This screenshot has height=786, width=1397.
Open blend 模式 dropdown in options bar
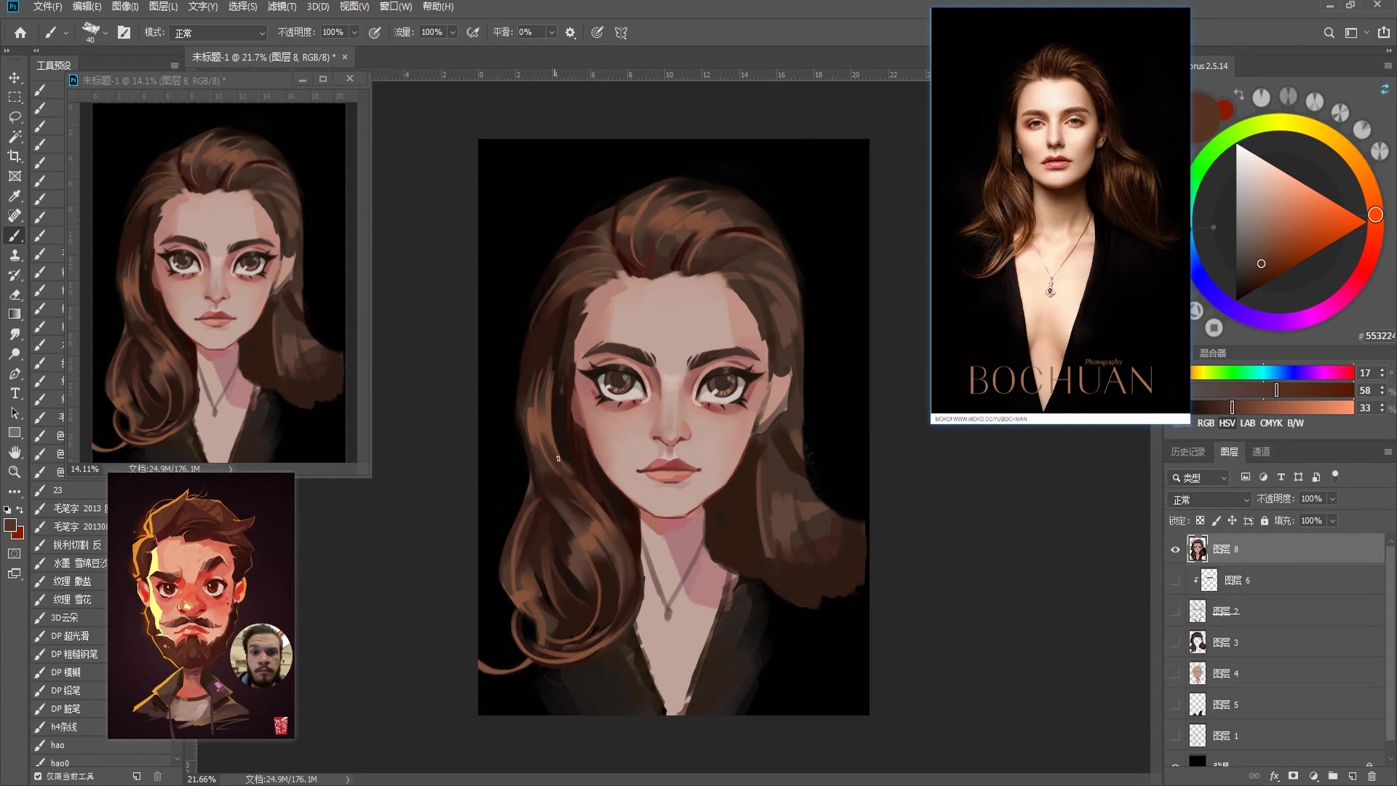pos(219,33)
